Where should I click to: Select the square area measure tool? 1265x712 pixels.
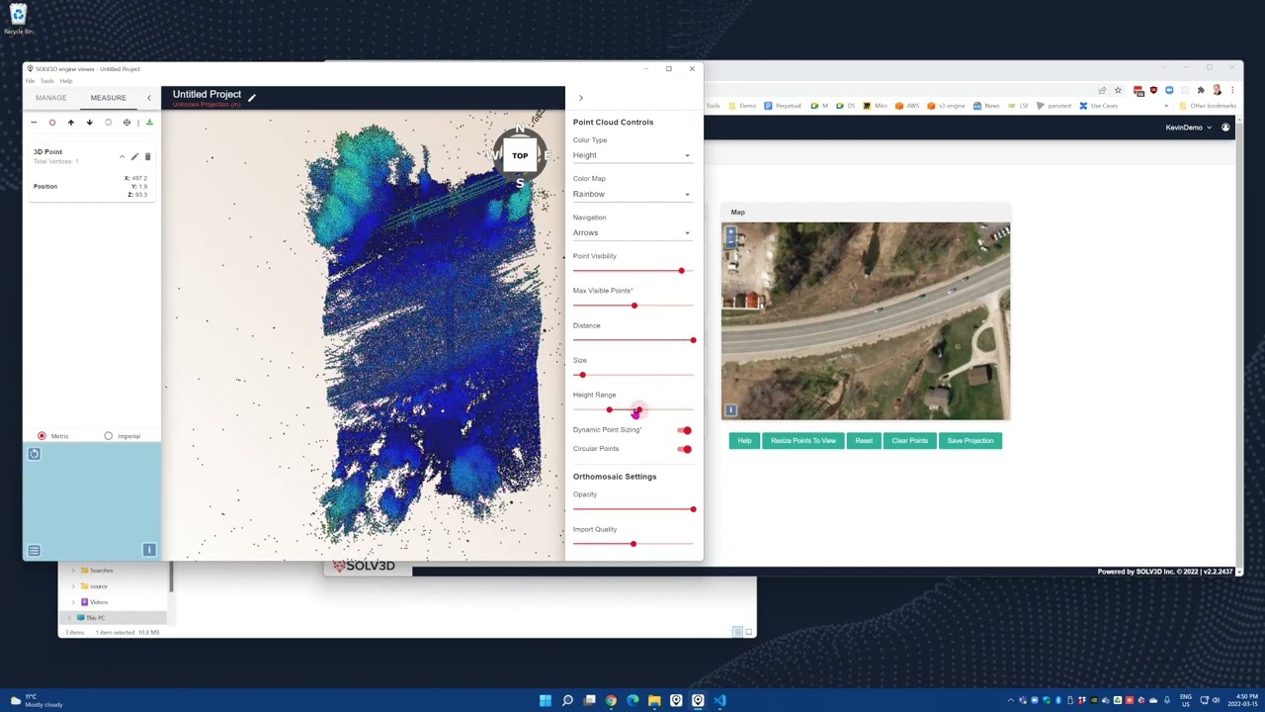click(x=108, y=123)
